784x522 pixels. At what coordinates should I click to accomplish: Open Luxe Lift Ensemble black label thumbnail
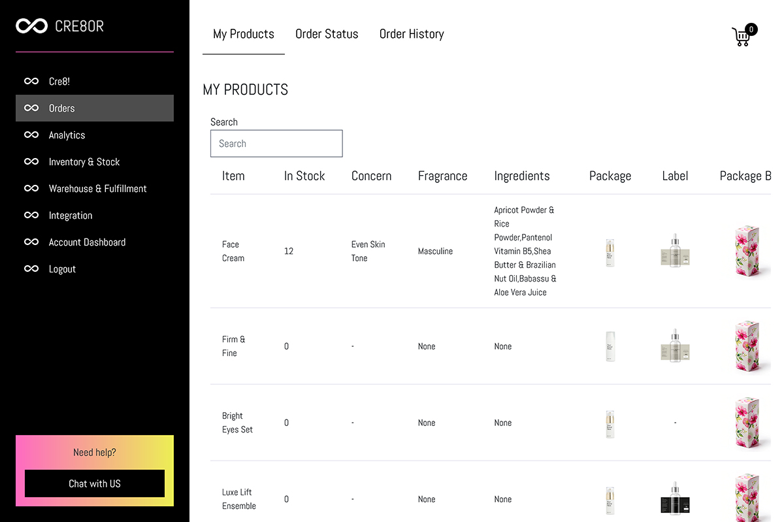pyautogui.click(x=675, y=498)
